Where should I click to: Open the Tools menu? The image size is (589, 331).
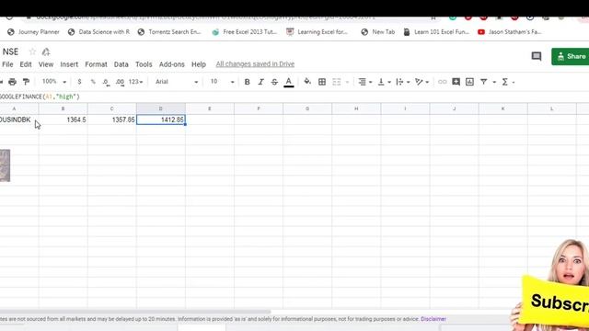pyautogui.click(x=144, y=64)
